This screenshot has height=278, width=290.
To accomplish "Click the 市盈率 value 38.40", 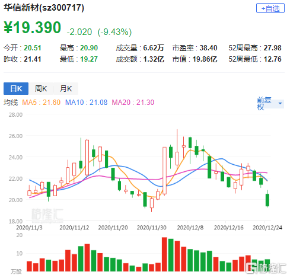I will 208,48.
